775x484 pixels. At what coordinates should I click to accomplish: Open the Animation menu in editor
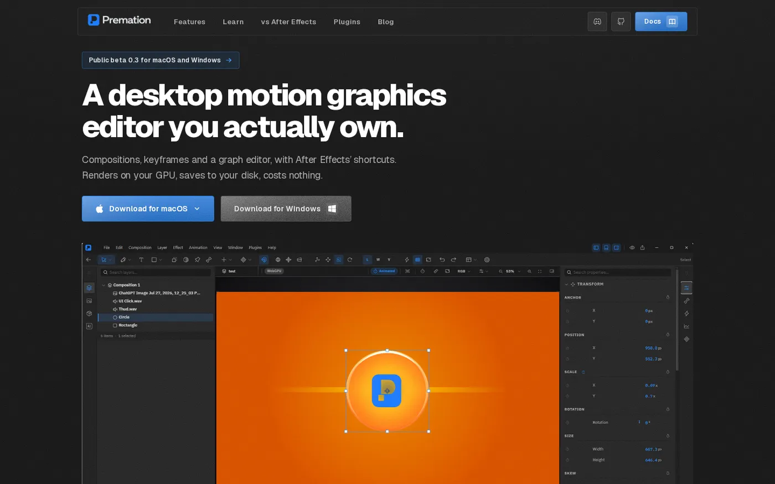[x=198, y=248]
